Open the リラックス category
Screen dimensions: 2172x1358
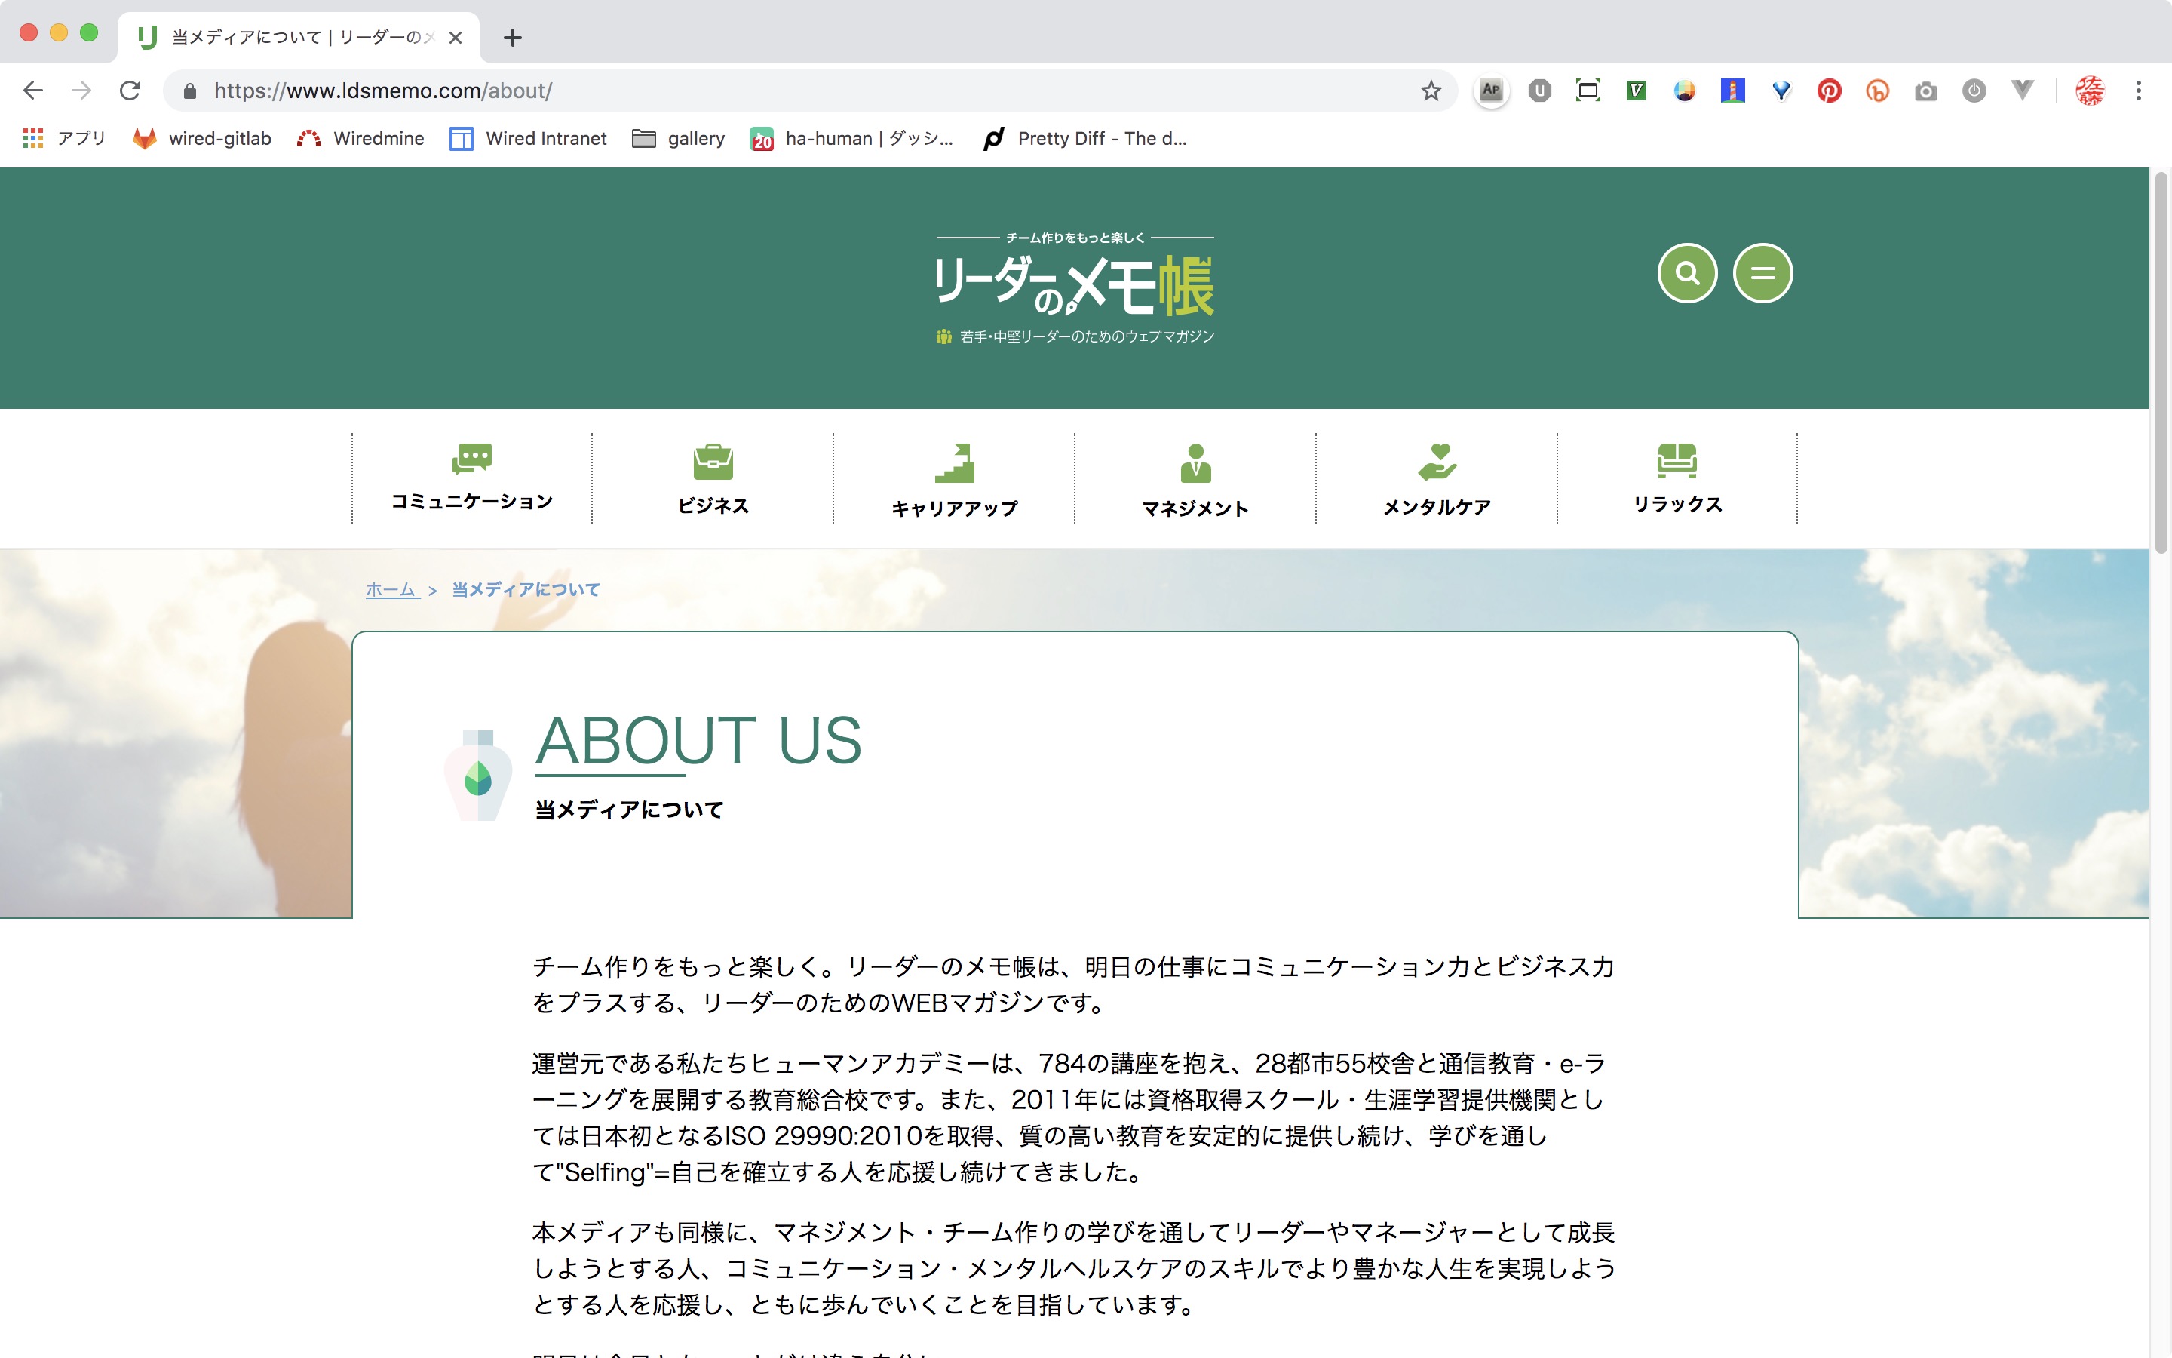[x=1677, y=478]
